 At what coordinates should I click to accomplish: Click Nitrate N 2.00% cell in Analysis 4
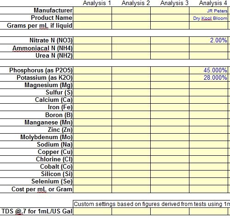[x=208, y=41]
